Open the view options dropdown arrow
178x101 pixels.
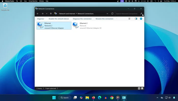(x=132, y=19)
